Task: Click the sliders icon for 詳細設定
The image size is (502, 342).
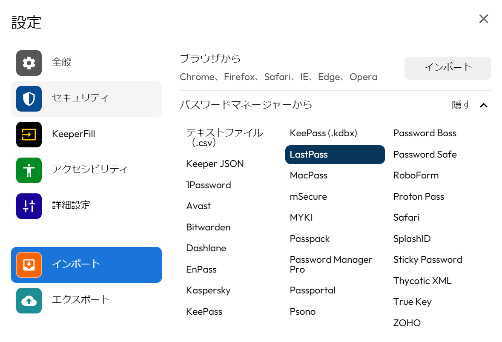Action: [x=29, y=206]
